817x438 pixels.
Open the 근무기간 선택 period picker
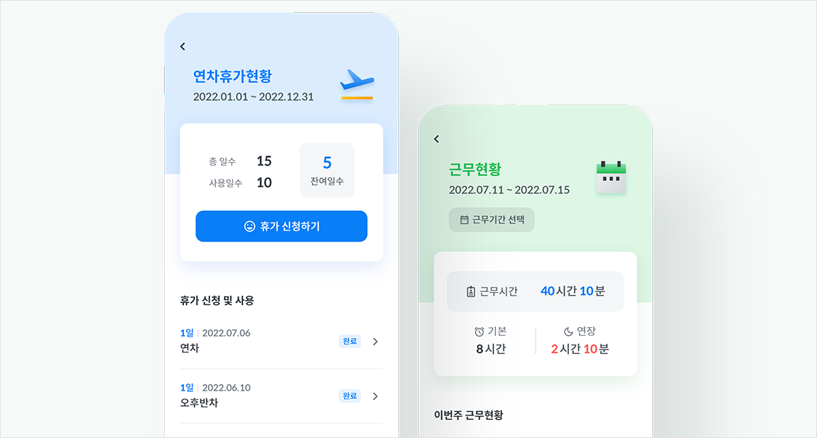pyautogui.click(x=492, y=220)
